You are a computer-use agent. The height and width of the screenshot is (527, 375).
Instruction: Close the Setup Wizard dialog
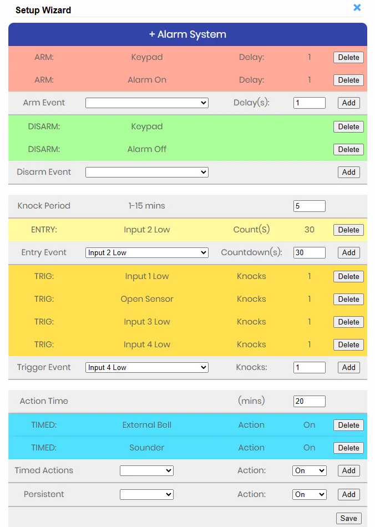pos(357,8)
